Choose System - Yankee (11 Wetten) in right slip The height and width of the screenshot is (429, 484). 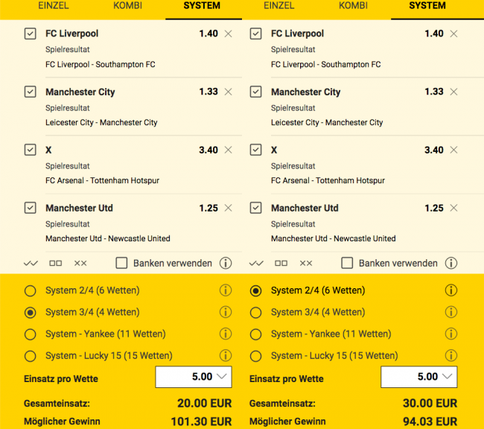point(256,334)
